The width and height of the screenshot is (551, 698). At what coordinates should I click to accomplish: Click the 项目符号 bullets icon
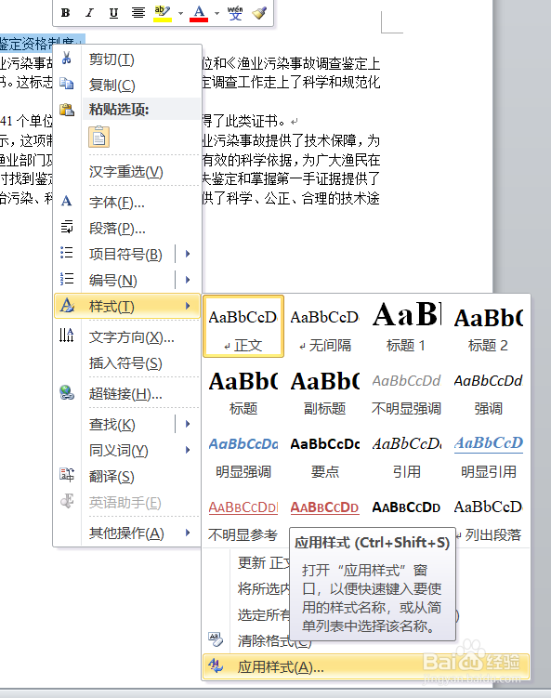click(67, 253)
